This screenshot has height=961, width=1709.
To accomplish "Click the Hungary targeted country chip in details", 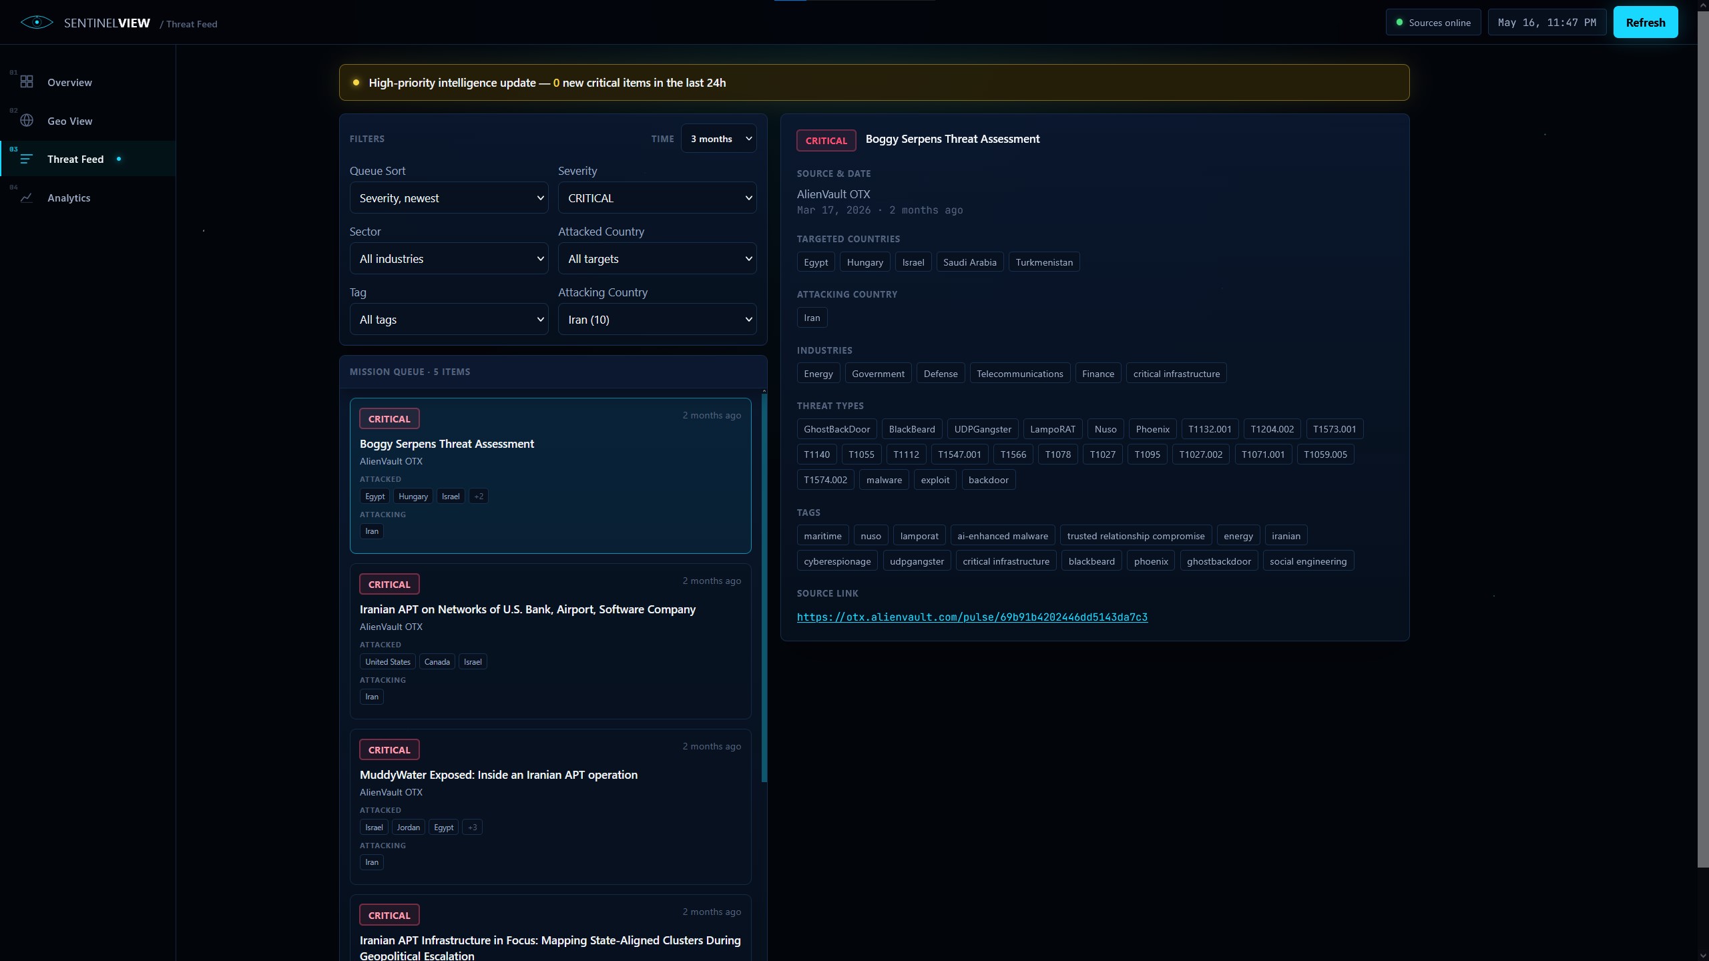I will 865,262.
